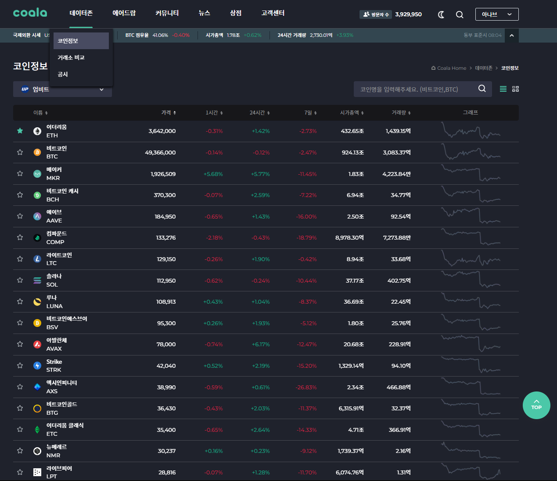Open the 에어드랍 nav menu
557x481 pixels.
click(124, 13)
